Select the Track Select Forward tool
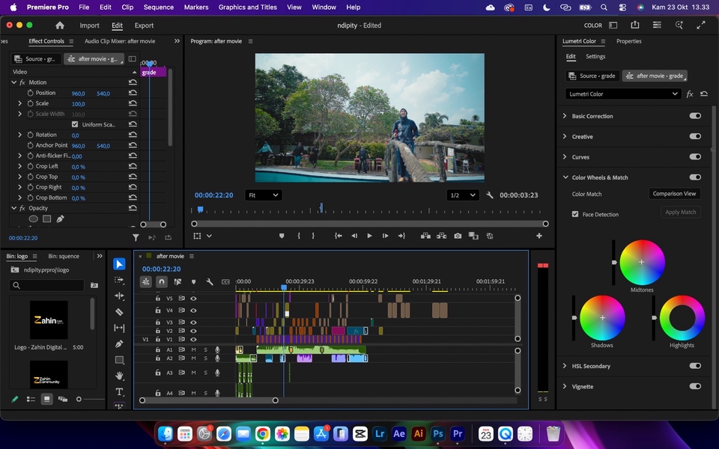This screenshot has width=719, height=449. click(119, 280)
